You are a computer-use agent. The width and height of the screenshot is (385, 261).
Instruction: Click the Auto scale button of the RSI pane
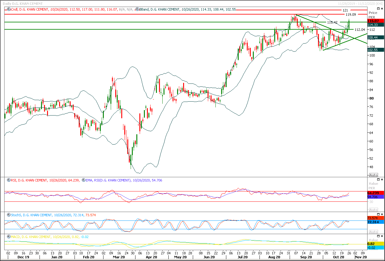373,210
